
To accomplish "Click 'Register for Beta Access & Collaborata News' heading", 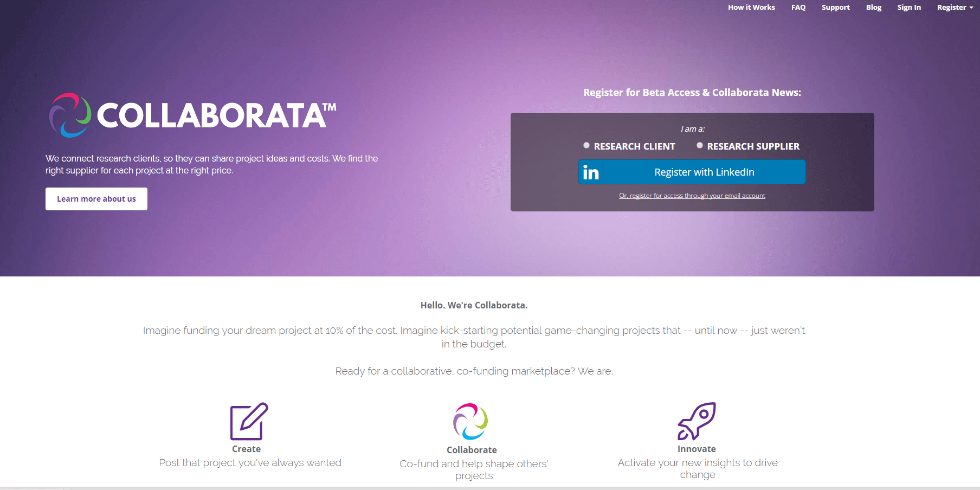I will pos(692,93).
